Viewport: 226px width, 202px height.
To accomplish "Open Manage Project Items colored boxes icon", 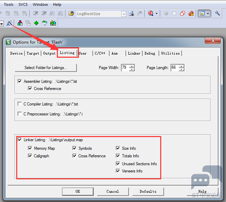I will (x=20, y=23).
